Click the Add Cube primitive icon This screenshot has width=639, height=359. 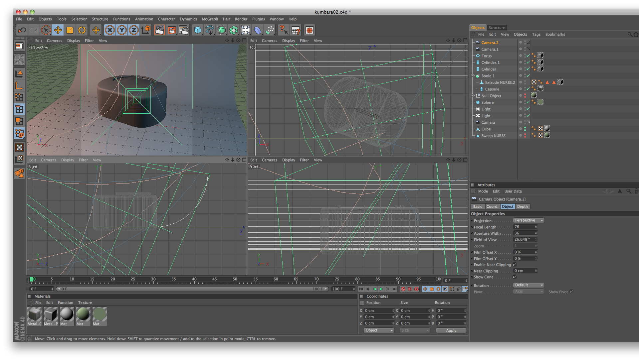click(x=198, y=30)
